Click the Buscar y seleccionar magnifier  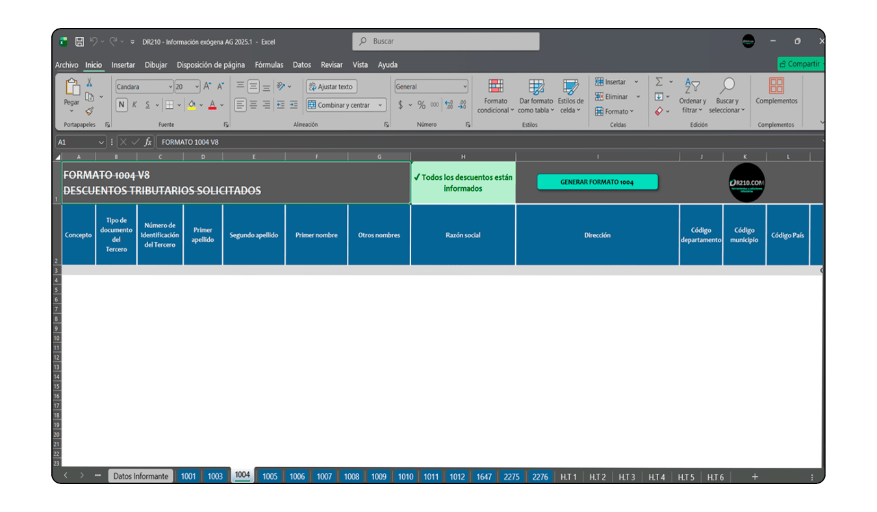pyautogui.click(x=727, y=87)
